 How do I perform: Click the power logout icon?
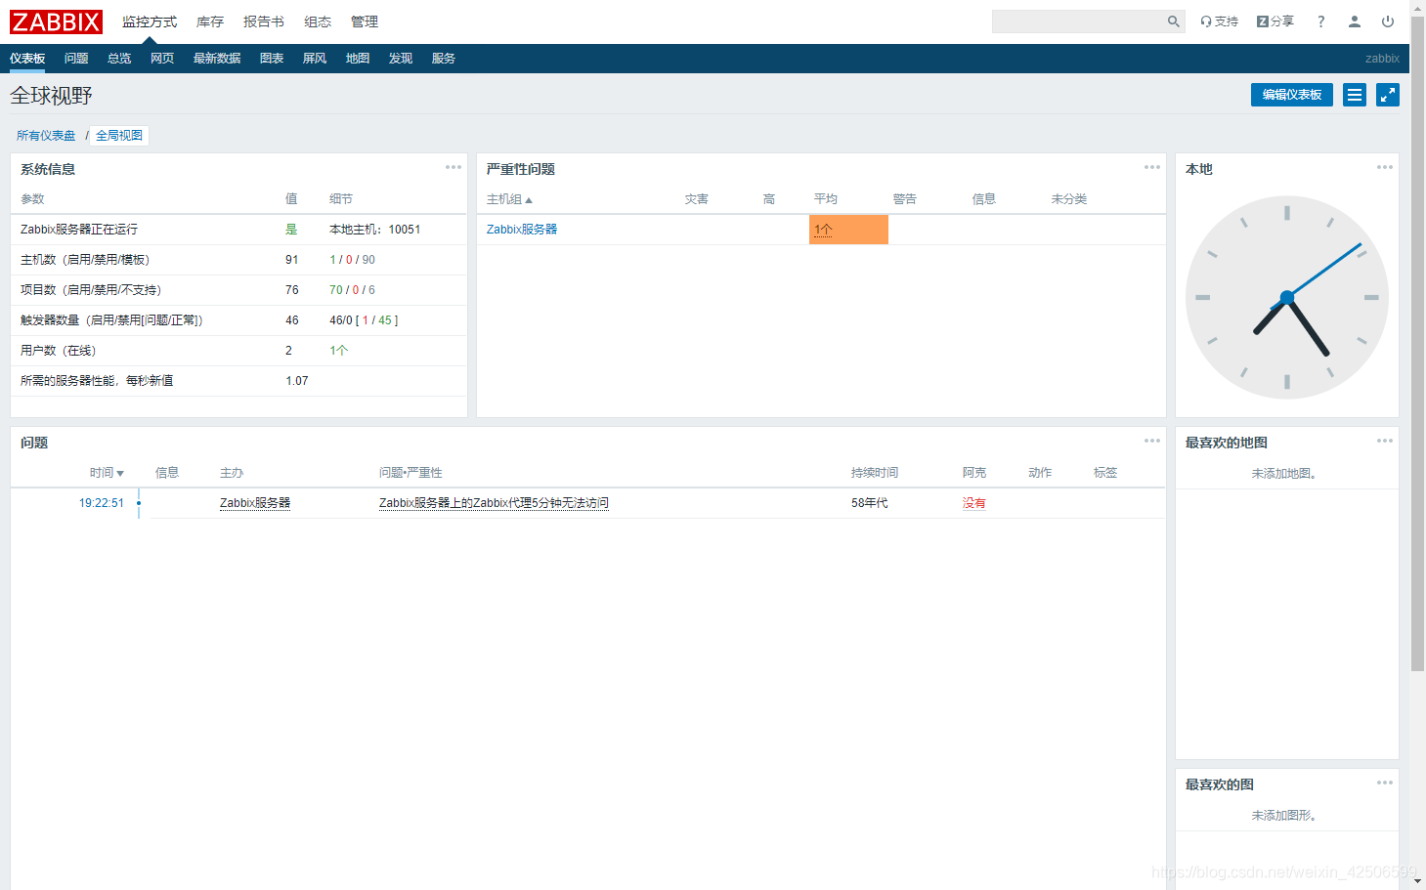pos(1387,21)
